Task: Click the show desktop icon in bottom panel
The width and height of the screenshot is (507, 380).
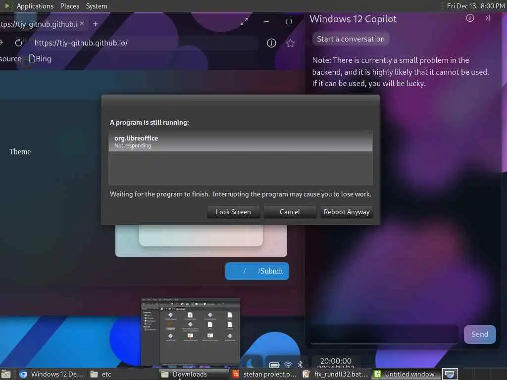Action: pyautogui.click(x=6, y=374)
